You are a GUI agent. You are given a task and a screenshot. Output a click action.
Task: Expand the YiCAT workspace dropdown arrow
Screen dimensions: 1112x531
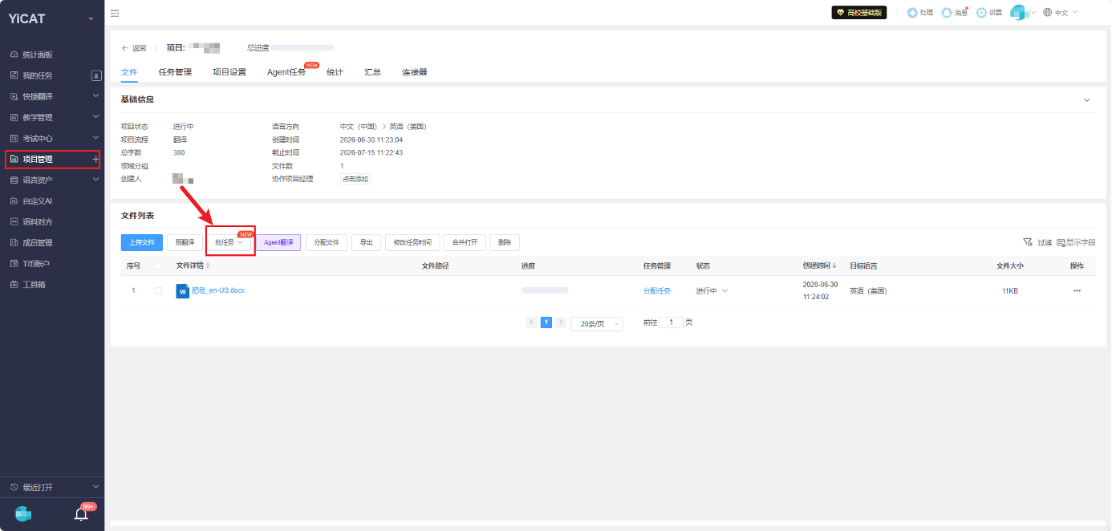point(91,18)
